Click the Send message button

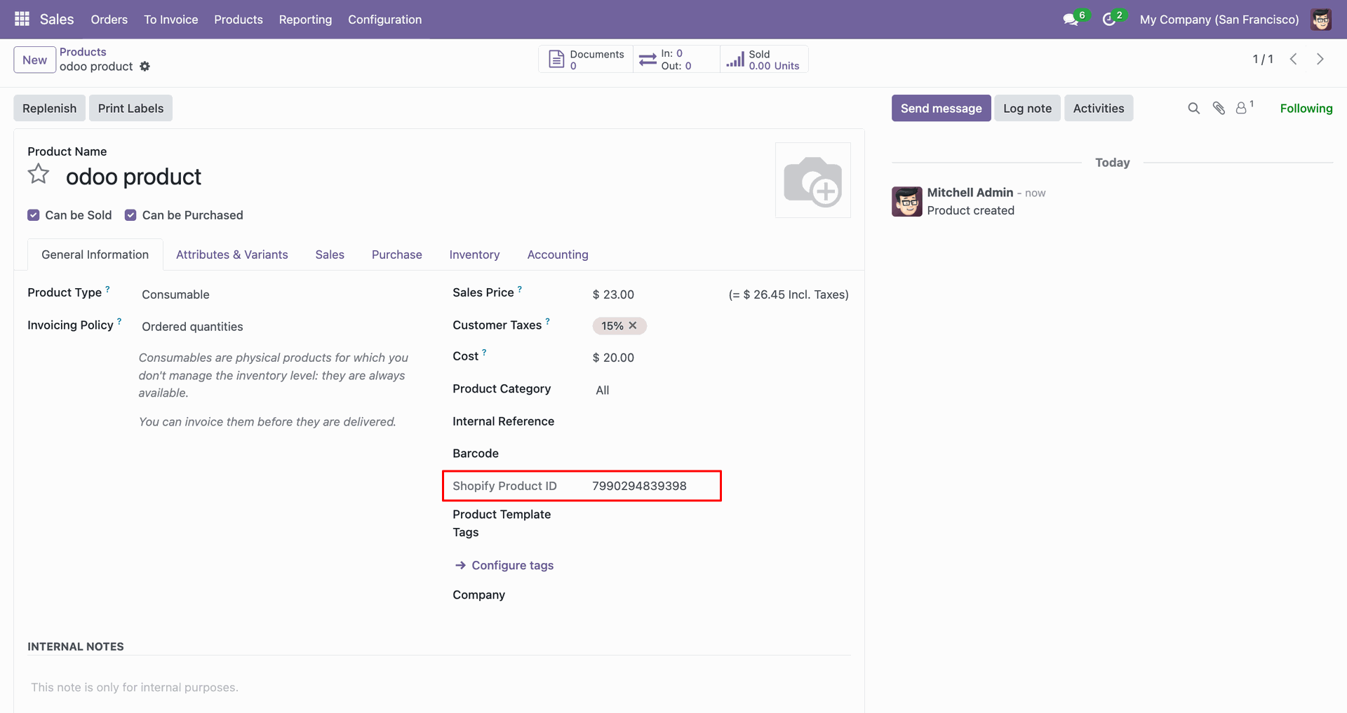click(x=941, y=108)
